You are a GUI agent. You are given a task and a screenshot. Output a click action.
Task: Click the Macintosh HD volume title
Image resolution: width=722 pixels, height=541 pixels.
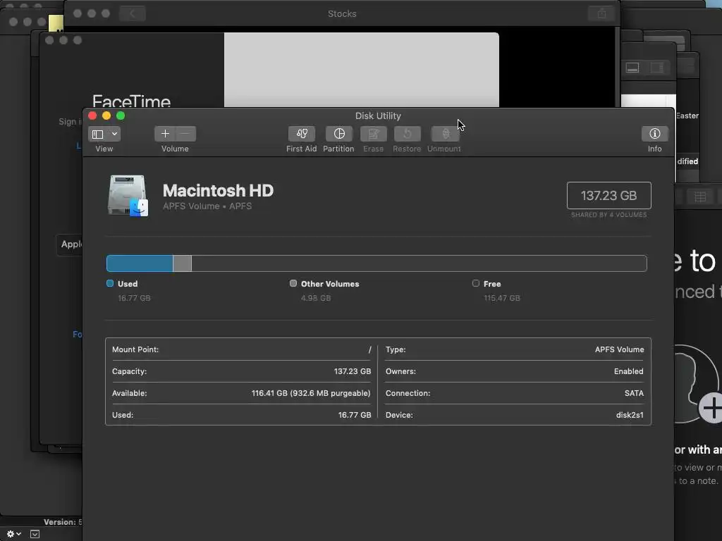[219, 190]
